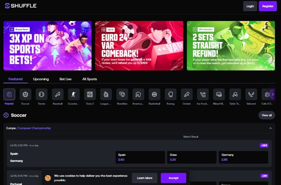Click the Register button
This screenshot has height=185, width=281.
tap(268, 6)
